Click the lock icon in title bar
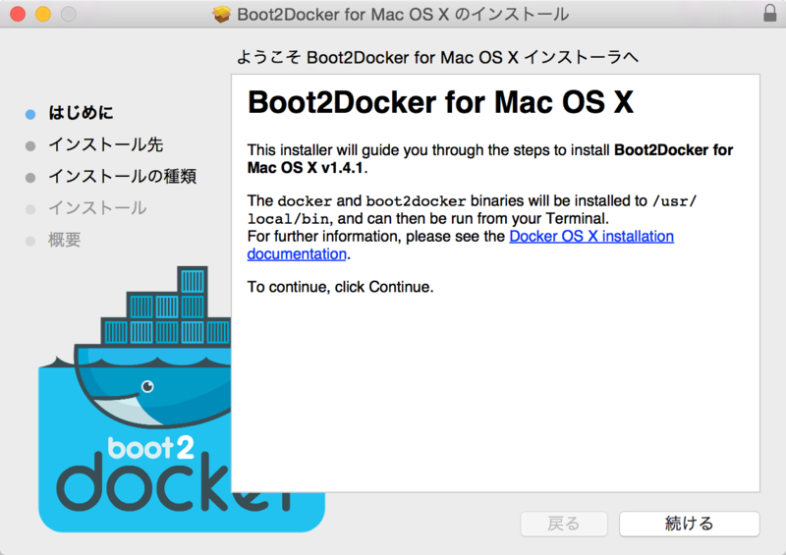This screenshot has height=555, width=786. [770, 13]
